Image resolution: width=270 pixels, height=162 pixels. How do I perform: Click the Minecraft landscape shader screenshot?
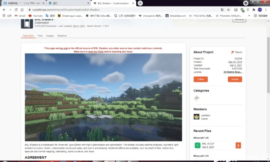click(103, 97)
